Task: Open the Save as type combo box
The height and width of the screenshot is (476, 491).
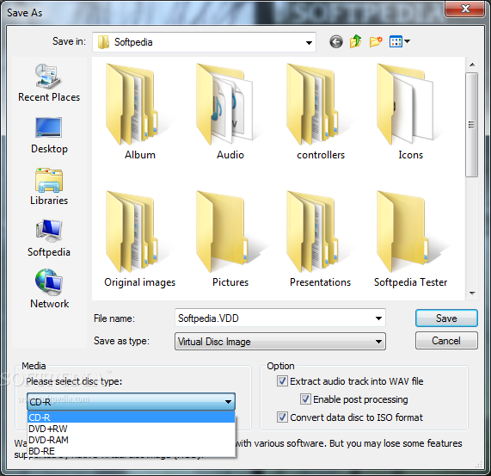Action: tap(280, 341)
